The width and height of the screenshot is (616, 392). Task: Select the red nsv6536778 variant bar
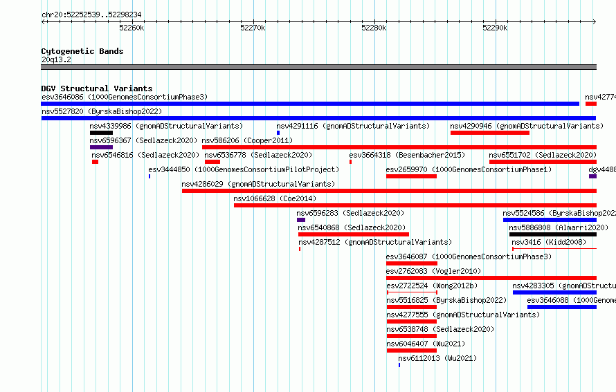coord(212,162)
